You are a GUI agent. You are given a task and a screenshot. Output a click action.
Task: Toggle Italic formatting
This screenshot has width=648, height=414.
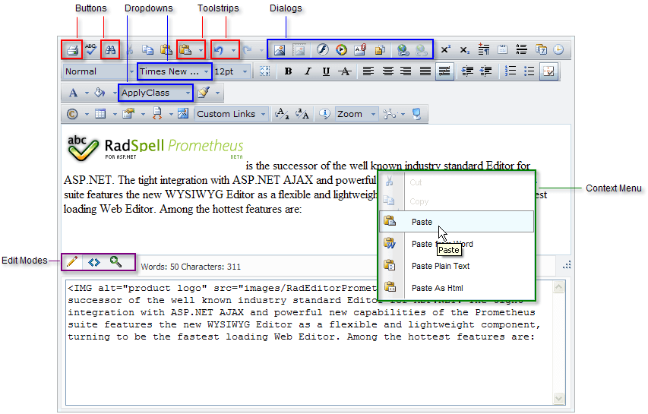click(x=307, y=71)
